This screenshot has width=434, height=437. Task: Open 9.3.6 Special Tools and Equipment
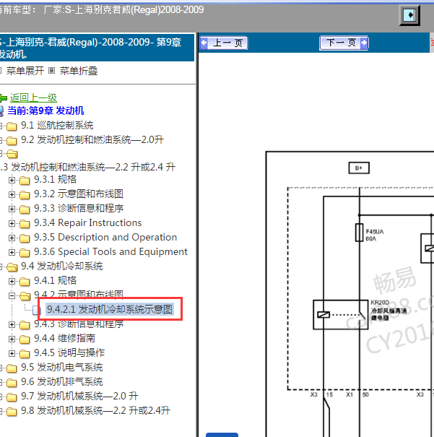tap(110, 251)
